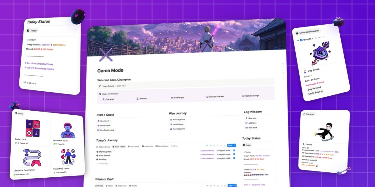Select the Good Habits tab
This screenshot has width=375, height=187.
[119, 146]
